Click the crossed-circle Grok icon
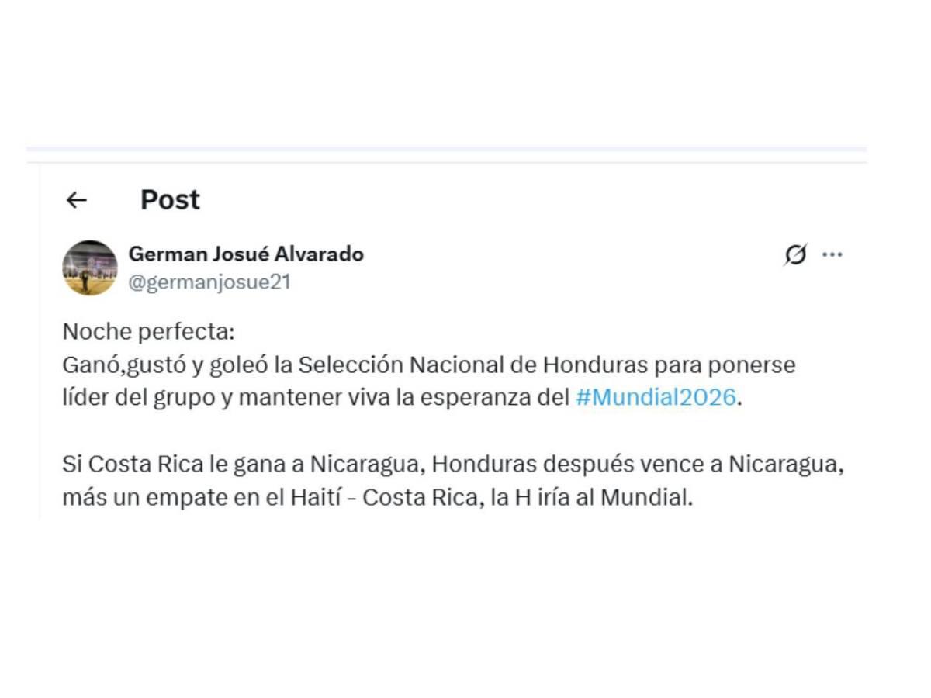This screenshot has height=698, width=931. (x=797, y=254)
